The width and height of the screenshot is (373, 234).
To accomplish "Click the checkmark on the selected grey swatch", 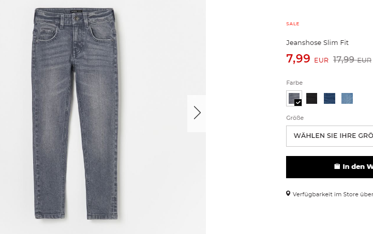I will pyautogui.click(x=298, y=102).
